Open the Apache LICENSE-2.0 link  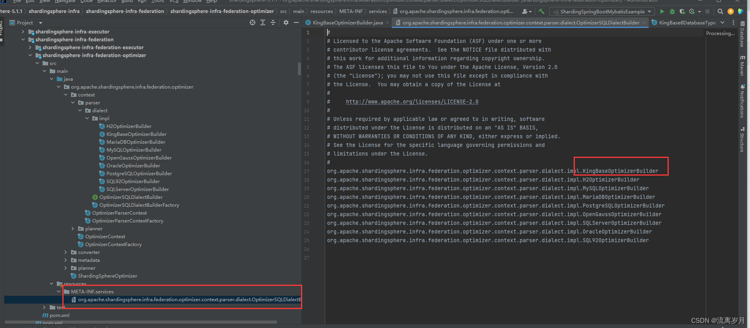pos(412,102)
